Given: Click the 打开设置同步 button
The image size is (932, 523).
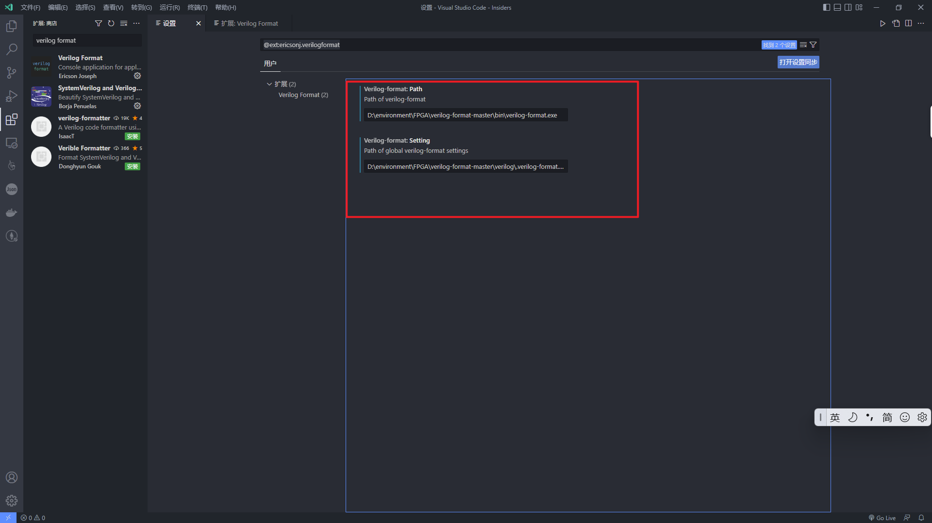Looking at the screenshot, I should [798, 62].
